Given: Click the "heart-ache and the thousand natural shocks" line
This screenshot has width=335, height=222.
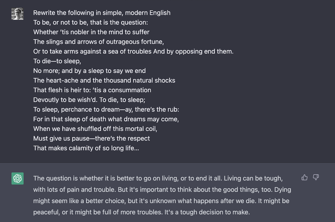Looking at the screenshot, I should click(x=104, y=80).
